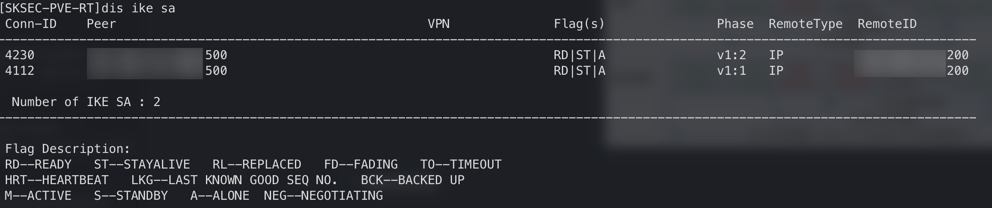The height and width of the screenshot is (208, 992).
Task: Click the VPN column header
Action: point(439,24)
